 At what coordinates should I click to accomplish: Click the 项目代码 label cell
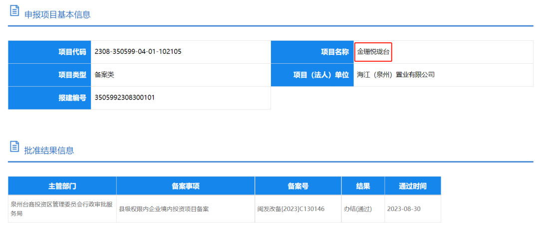49,52
